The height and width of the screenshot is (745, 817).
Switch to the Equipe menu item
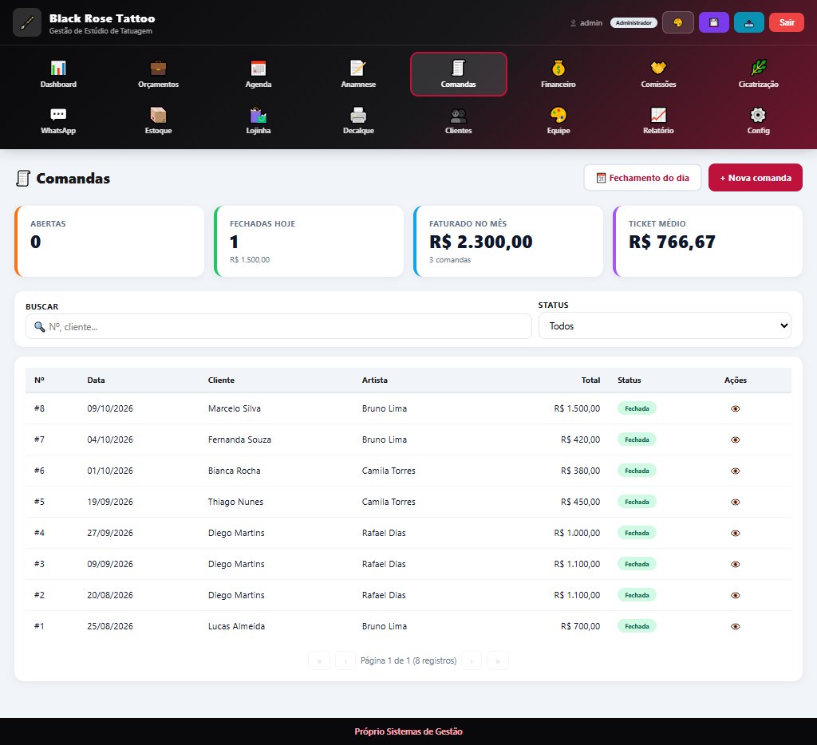coord(558,120)
